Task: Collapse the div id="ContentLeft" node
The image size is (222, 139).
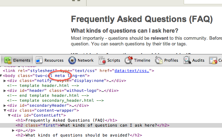Action: click(9, 115)
